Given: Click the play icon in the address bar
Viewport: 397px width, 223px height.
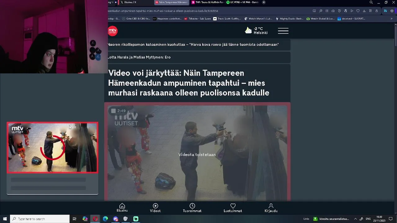Looking at the screenshot, I should [x=352, y=11].
